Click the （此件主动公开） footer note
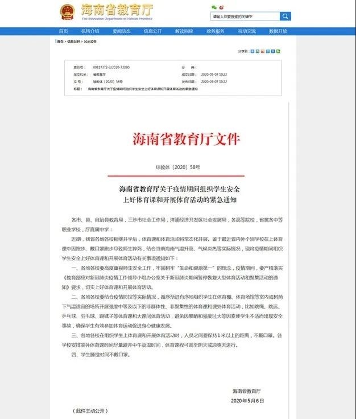The image size is (356, 419). 90,410
